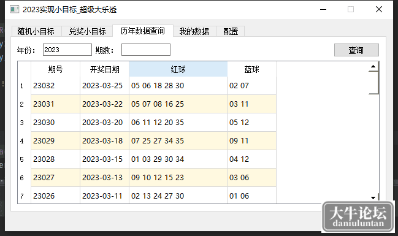
Task: Minimize the lottery application window
Action: [x=323, y=10]
